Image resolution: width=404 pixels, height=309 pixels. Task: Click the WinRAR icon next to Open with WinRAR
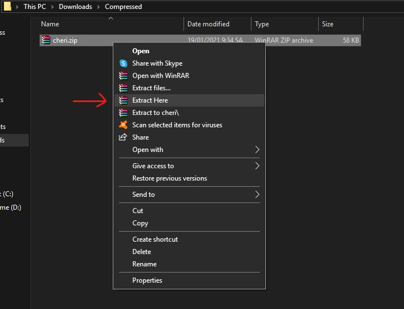coord(123,76)
